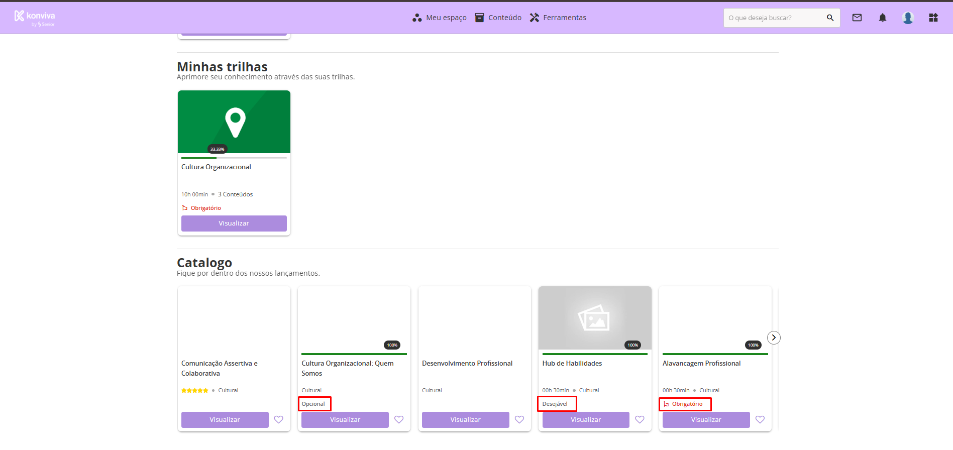
Task: Open the user profile avatar
Action: (x=907, y=18)
